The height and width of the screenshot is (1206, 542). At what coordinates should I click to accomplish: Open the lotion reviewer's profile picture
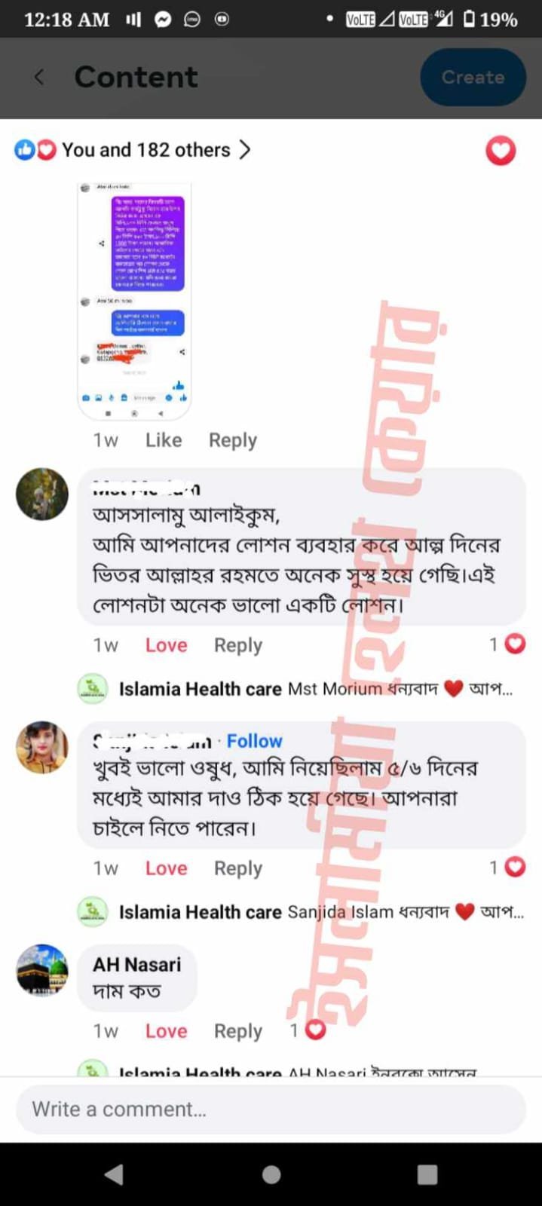point(42,494)
